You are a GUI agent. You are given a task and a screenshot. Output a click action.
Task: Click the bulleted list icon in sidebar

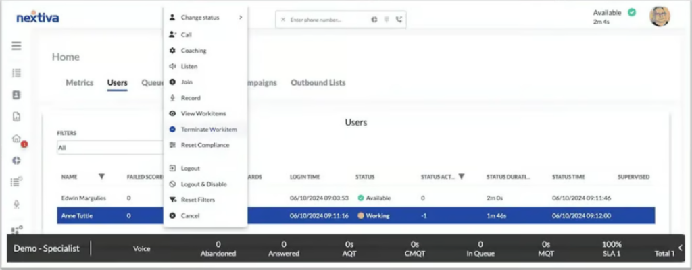tap(17, 73)
